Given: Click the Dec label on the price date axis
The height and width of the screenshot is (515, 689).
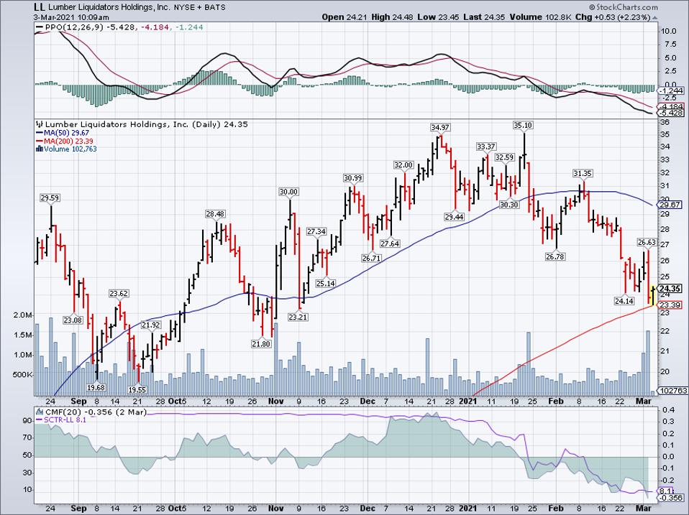Looking at the screenshot, I should pyautogui.click(x=367, y=401).
